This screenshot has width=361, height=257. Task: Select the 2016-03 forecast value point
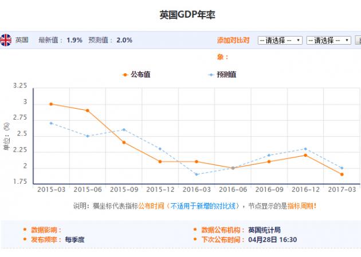coord(197,175)
